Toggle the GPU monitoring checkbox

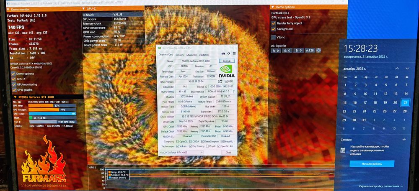pos(13,84)
